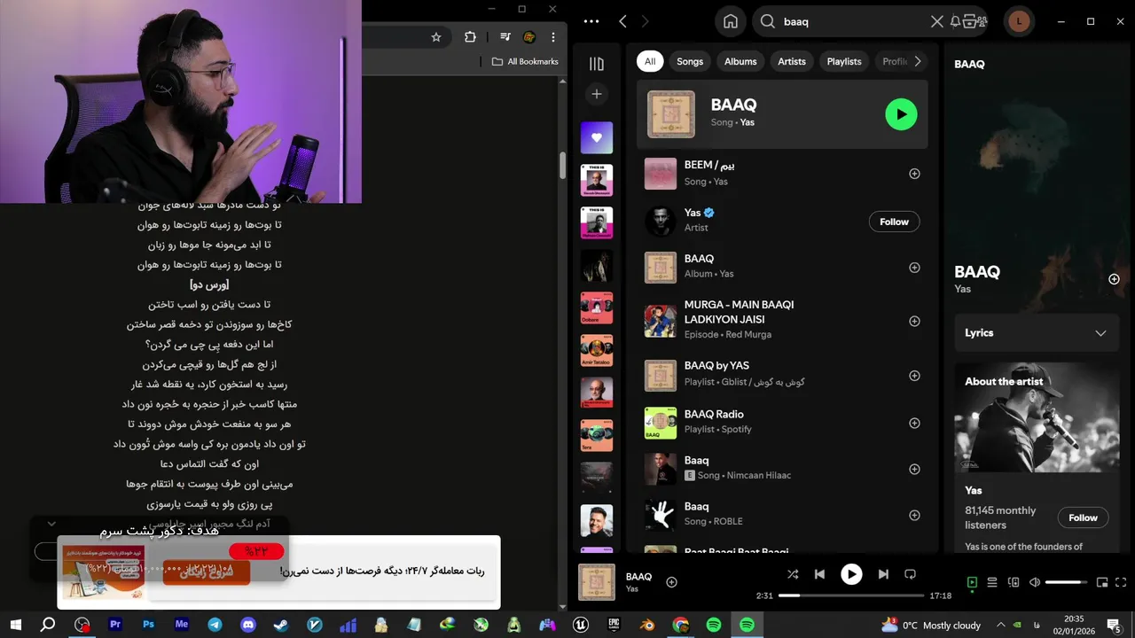The width and height of the screenshot is (1135, 638).
Task: Open Connect to a device icon
Action: [x=1014, y=582]
